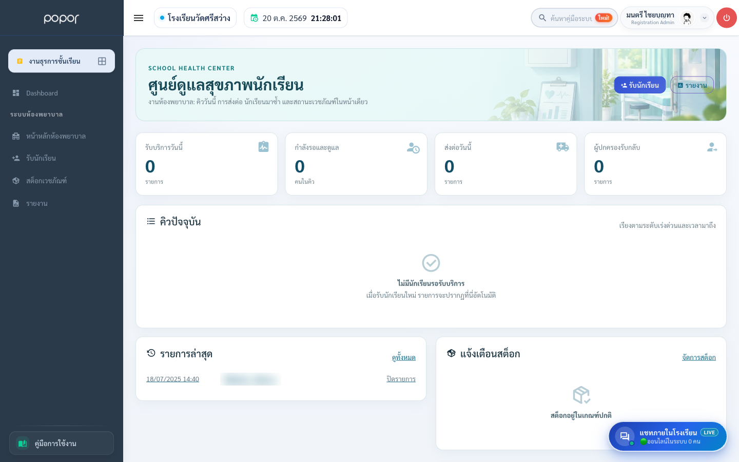The width and height of the screenshot is (739, 462).
Task: Open หน้าหลักห้องพยาบาล sidebar item
Action: 62,136
